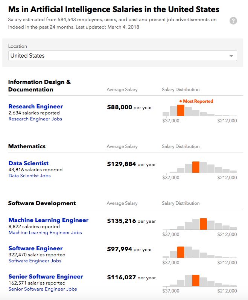Visit Senior Software Engineer Jobs link
The width and height of the screenshot is (248, 300).
[43, 289]
